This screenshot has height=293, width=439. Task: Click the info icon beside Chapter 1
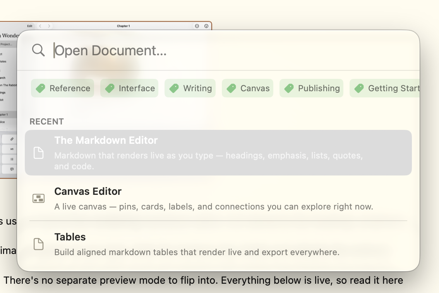(x=206, y=26)
